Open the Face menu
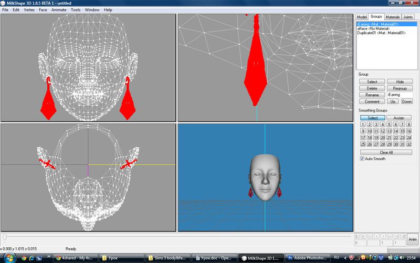This screenshot has height=263, width=420. point(43,9)
